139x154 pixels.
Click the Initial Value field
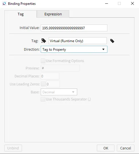click(x=74, y=28)
